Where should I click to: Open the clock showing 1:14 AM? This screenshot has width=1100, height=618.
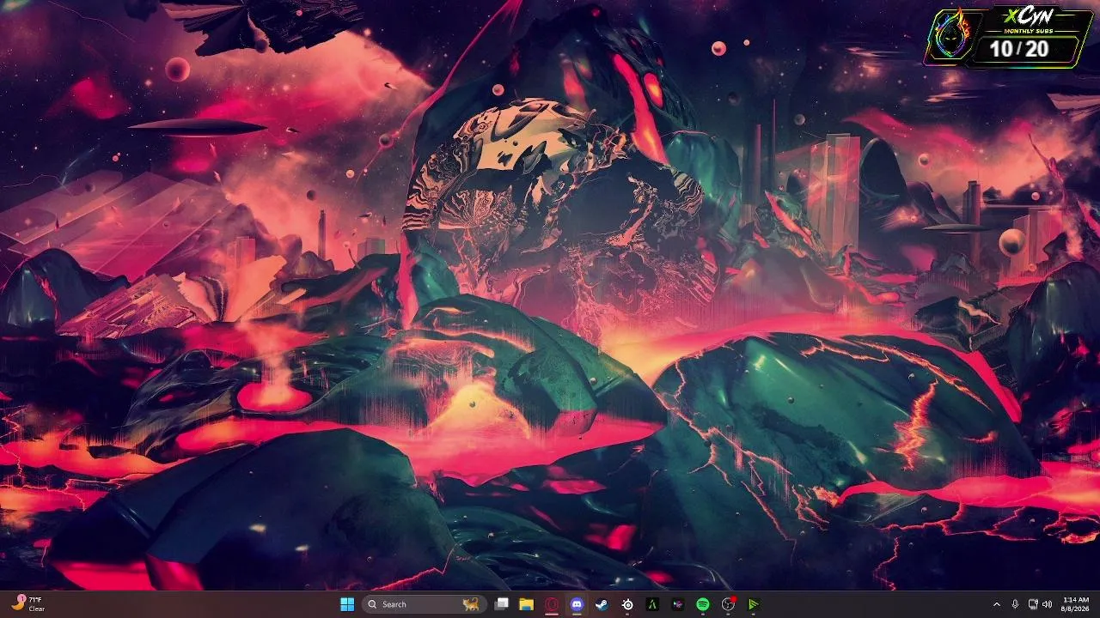click(x=1076, y=604)
